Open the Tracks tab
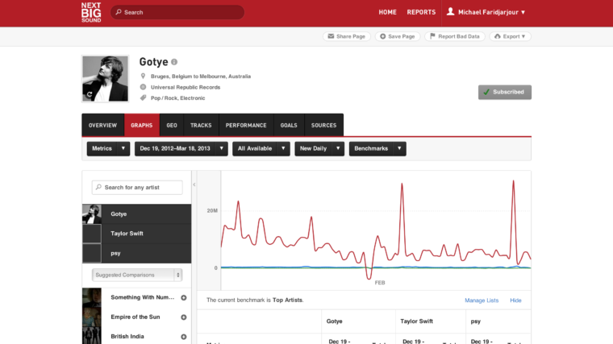This screenshot has height=344, width=613. (201, 126)
